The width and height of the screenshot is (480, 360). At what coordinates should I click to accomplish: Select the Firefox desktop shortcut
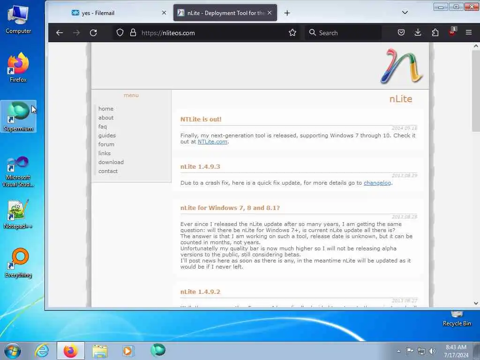18,67
